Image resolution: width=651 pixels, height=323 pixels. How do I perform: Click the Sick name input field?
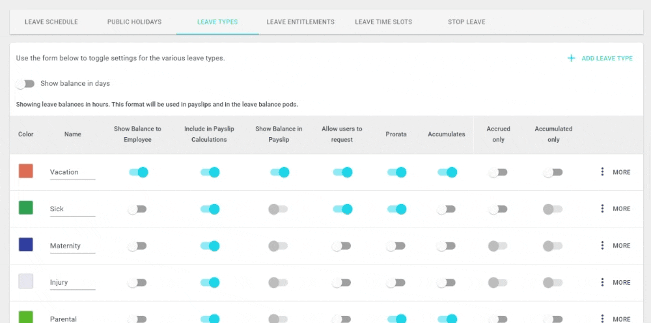click(73, 209)
